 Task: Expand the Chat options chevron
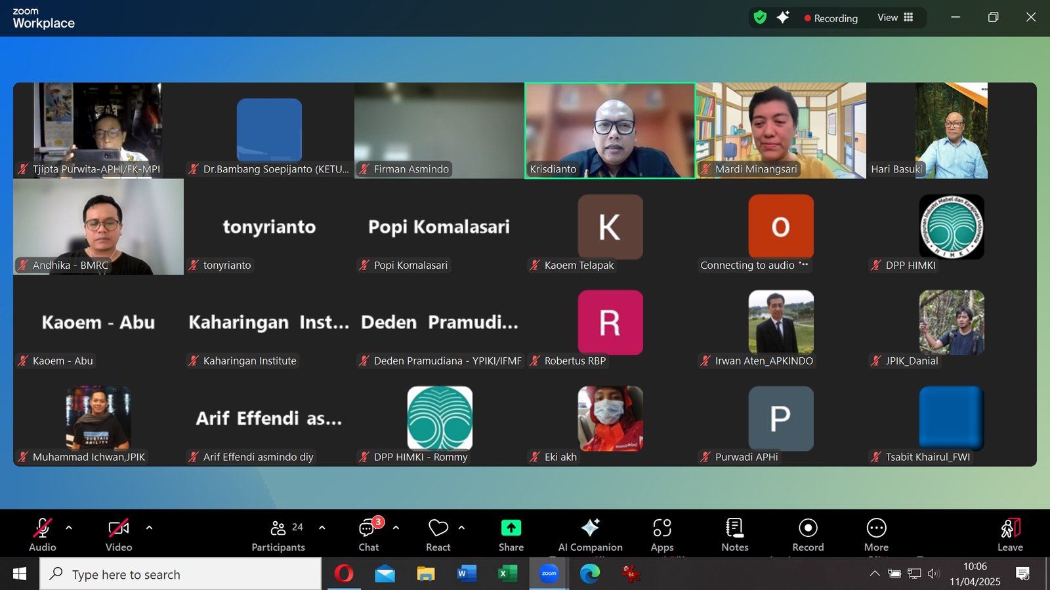click(x=396, y=528)
